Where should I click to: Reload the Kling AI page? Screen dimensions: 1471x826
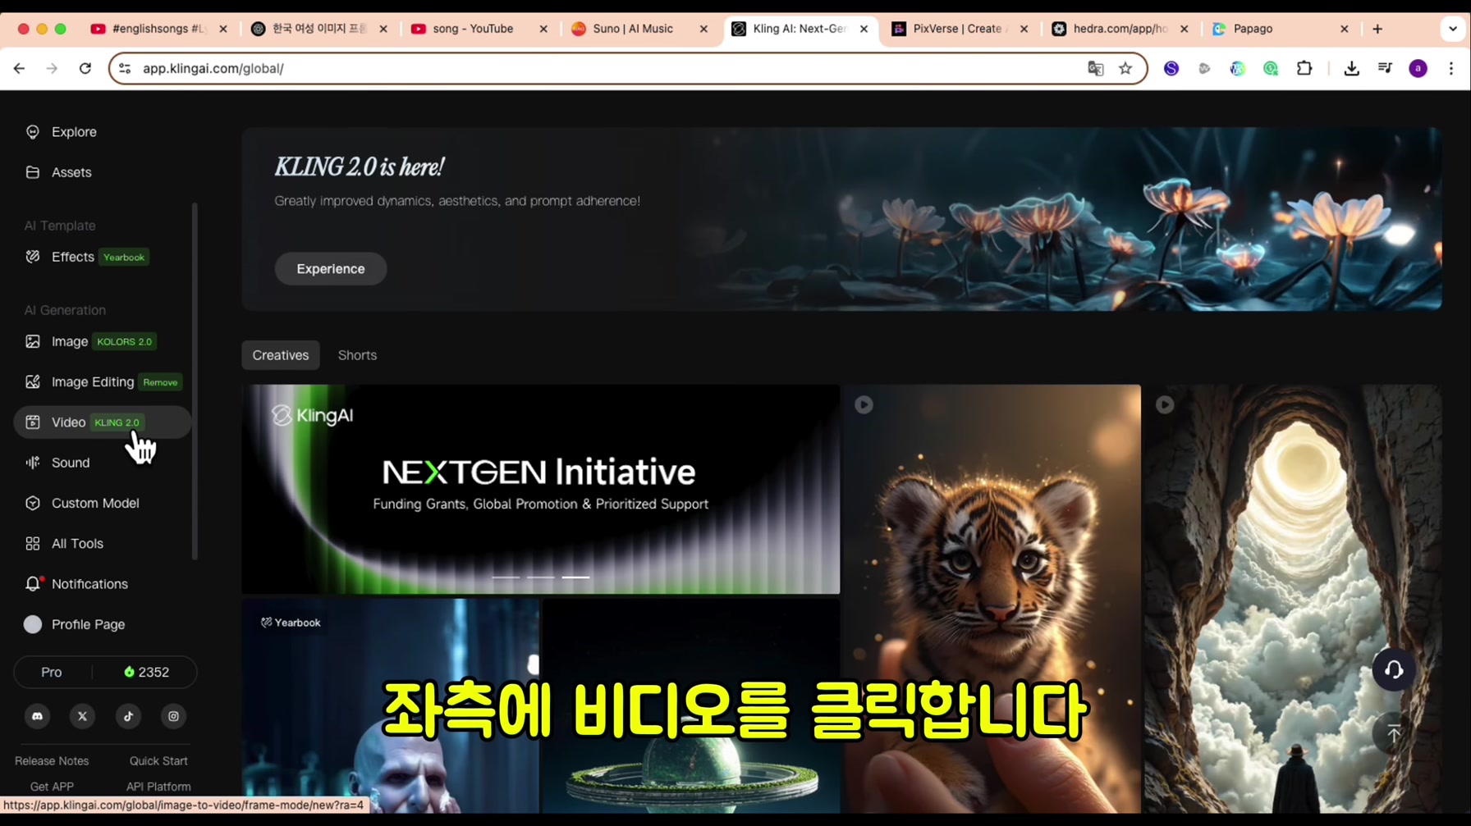tap(85, 69)
